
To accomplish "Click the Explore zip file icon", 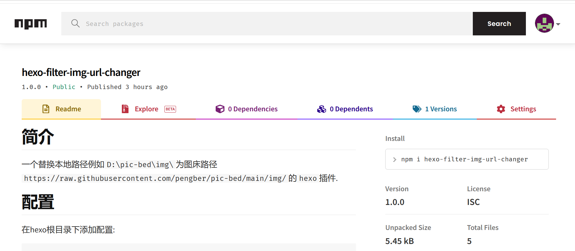I will [125, 109].
